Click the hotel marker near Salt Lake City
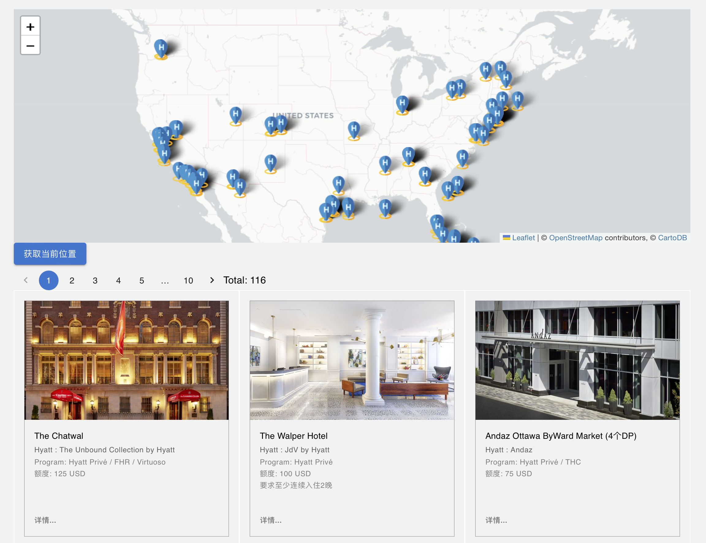The image size is (706, 543). click(236, 115)
